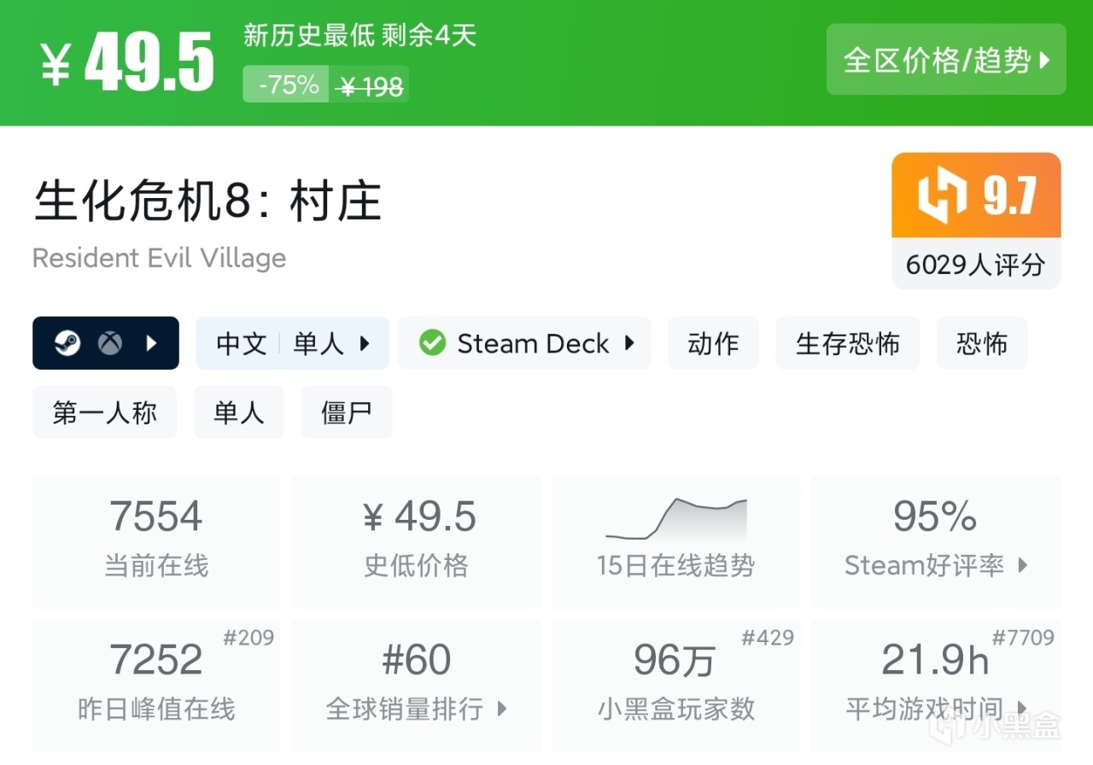Viewport: 1093px width, 765px height.
Task: Click the 6029人评分 rating count
Action: coord(975,265)
